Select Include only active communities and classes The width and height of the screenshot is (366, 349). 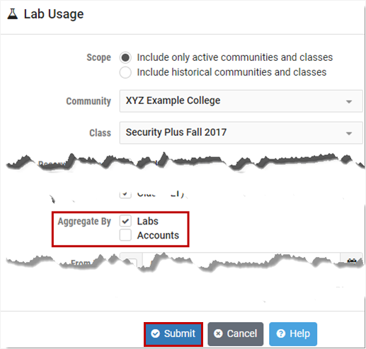click(x=125, y=57)
